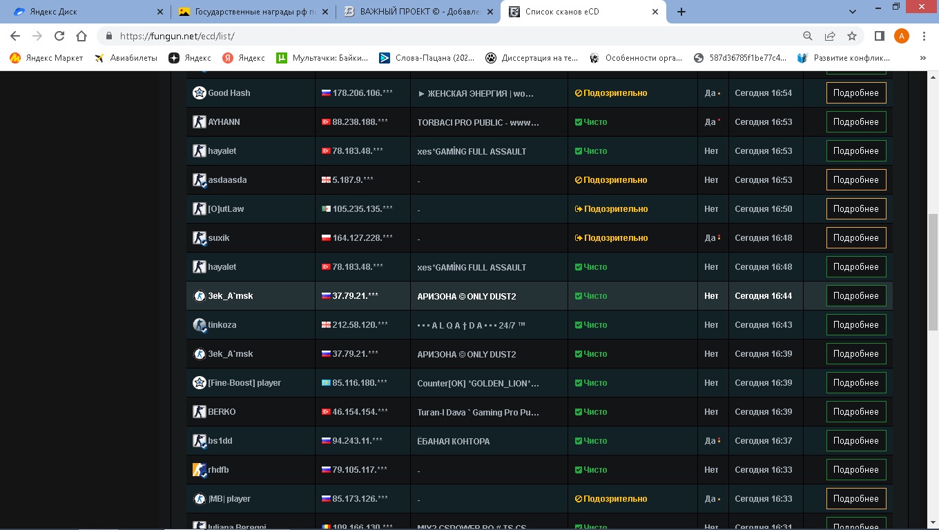Click Good Hash player avatar icon

[x=199, y=93]
